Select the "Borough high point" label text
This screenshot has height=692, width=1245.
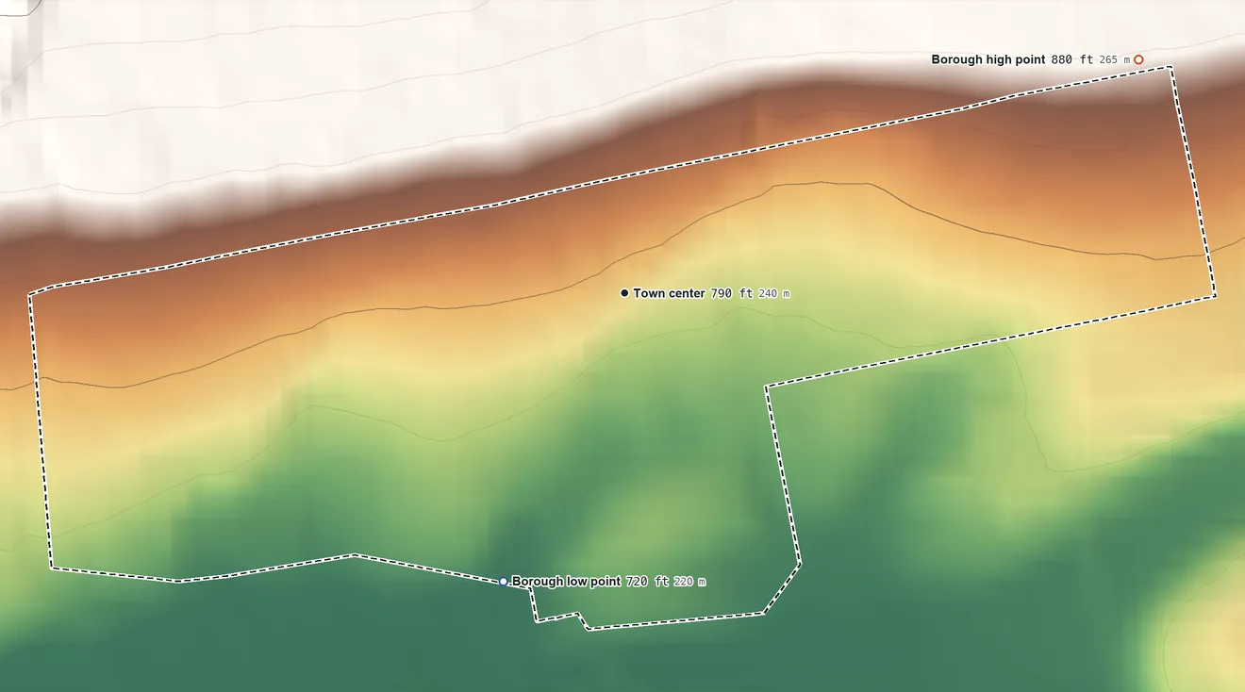(x=988, y=59)
